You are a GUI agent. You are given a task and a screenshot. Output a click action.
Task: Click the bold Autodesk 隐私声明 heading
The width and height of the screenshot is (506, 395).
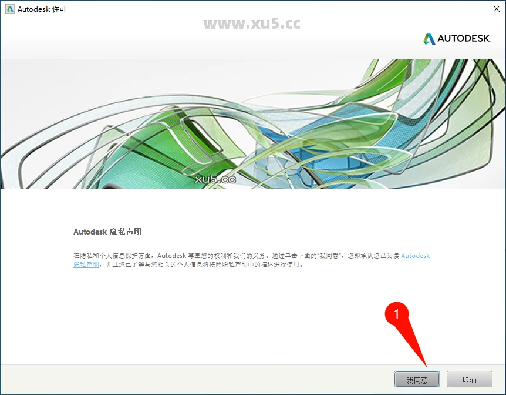(107, 232)
